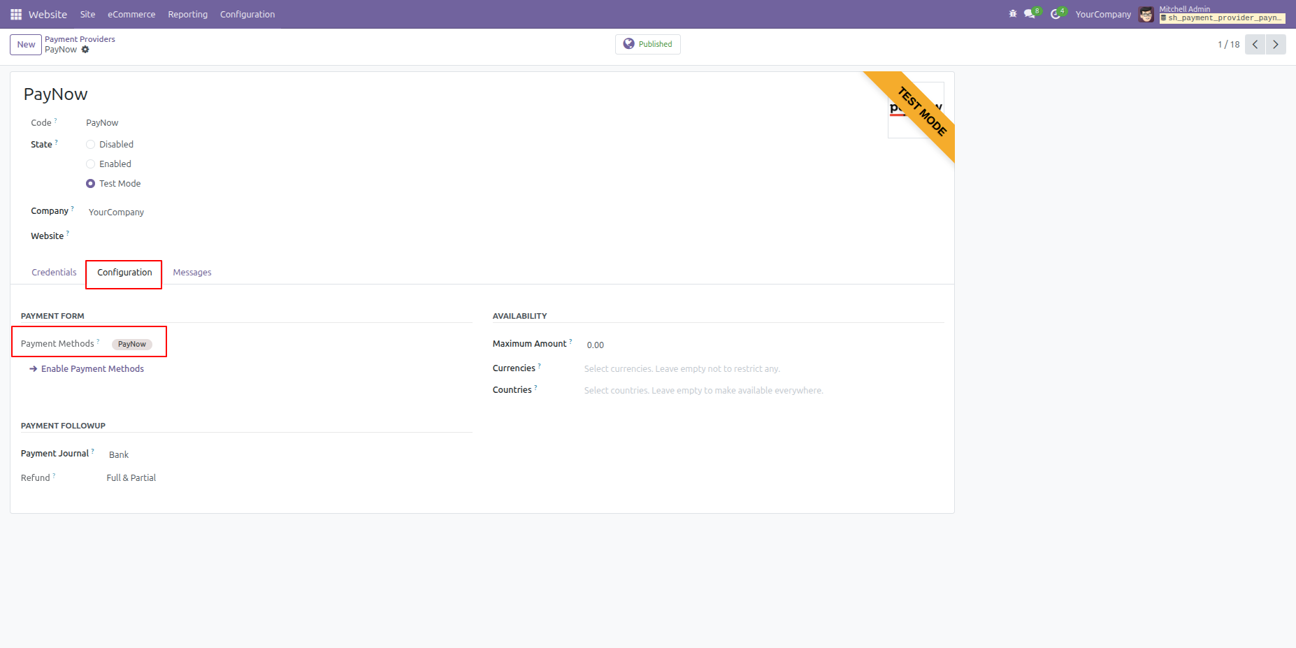Go to the next record arrow
This screenshot has width=1296, height=648.
click(1276, 44)
